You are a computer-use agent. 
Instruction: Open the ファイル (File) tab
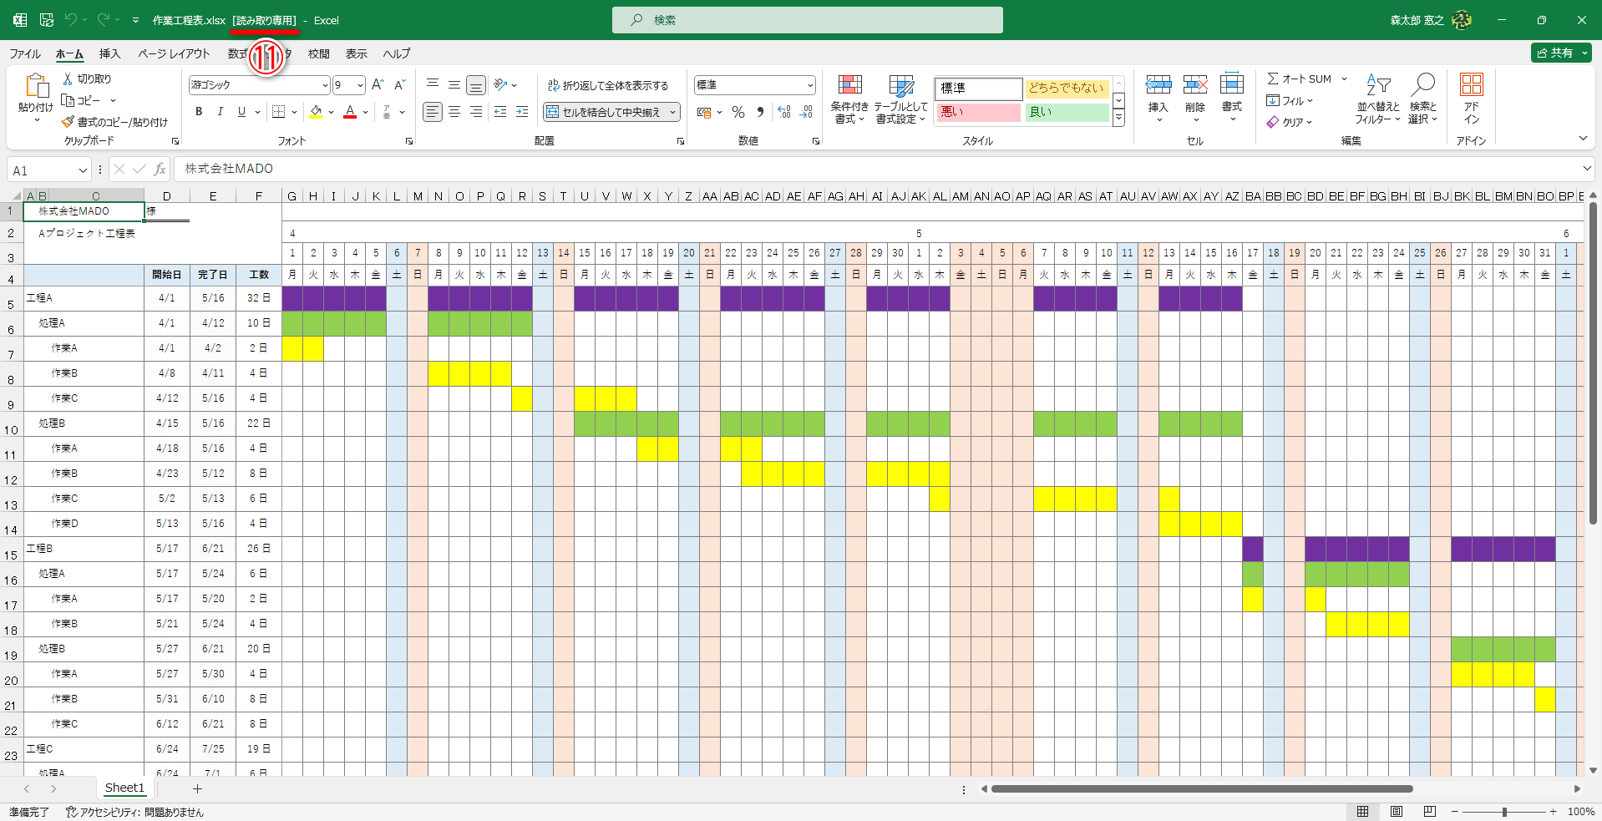coord(25,53)
